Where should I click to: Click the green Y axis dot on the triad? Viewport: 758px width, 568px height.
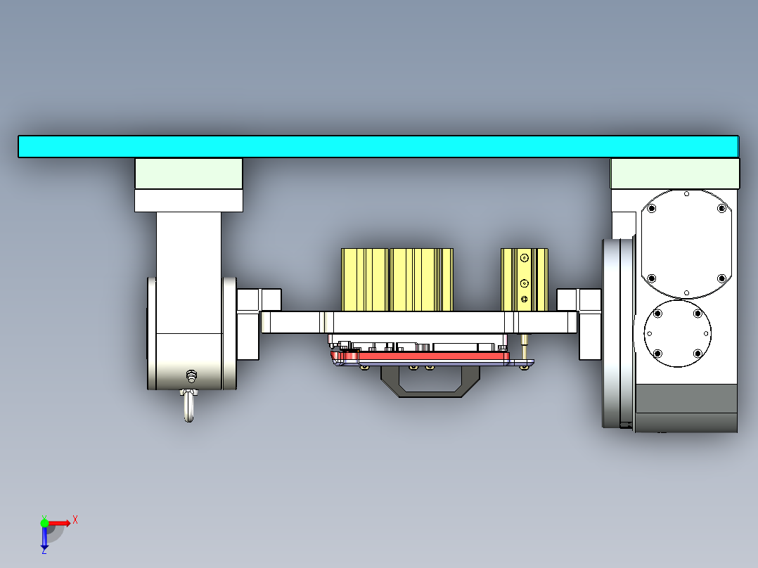click(44, 523)
